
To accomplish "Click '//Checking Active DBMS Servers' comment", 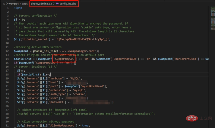I will tap(38, 47).
